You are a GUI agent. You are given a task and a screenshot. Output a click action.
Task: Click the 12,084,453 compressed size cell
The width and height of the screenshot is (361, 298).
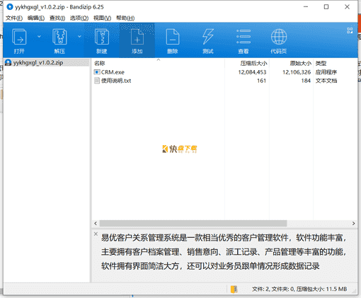252,72
